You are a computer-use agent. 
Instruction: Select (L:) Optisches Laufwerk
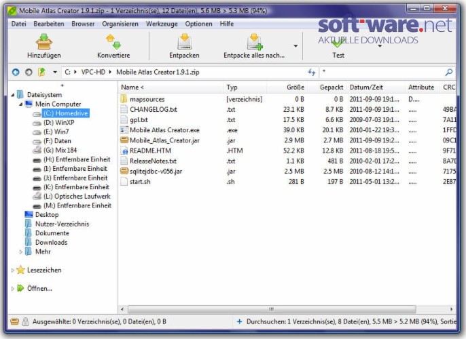click(x=77, y=197)
